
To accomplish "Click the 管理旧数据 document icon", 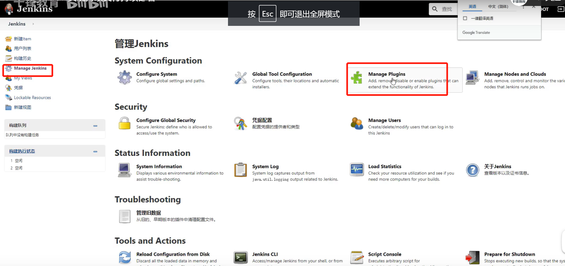I will [125, 216].
